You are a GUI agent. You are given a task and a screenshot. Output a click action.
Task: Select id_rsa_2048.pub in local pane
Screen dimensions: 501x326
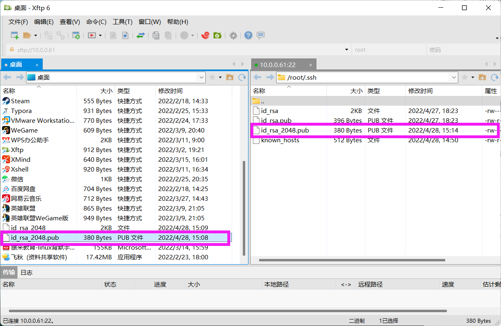coord(116,237)
